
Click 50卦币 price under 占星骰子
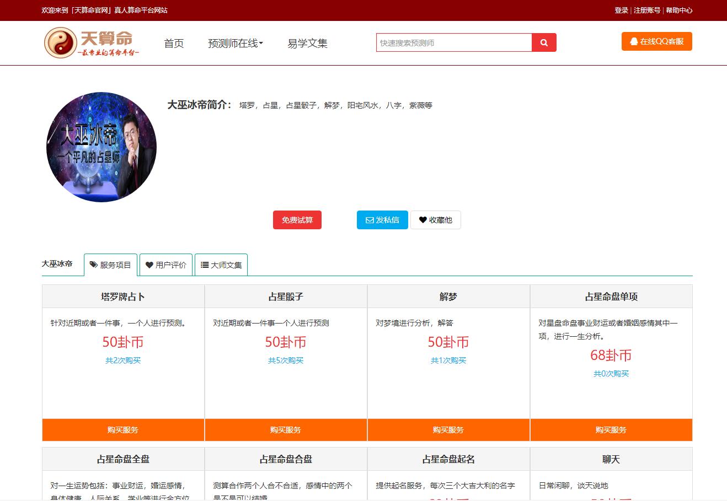286,342
